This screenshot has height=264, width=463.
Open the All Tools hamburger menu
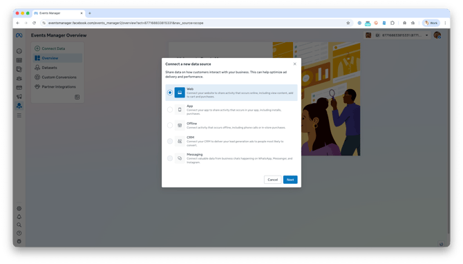point(19,115)
